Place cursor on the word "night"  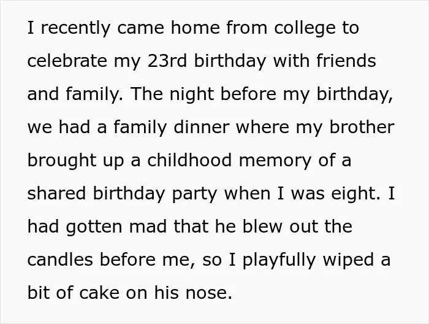191,94
